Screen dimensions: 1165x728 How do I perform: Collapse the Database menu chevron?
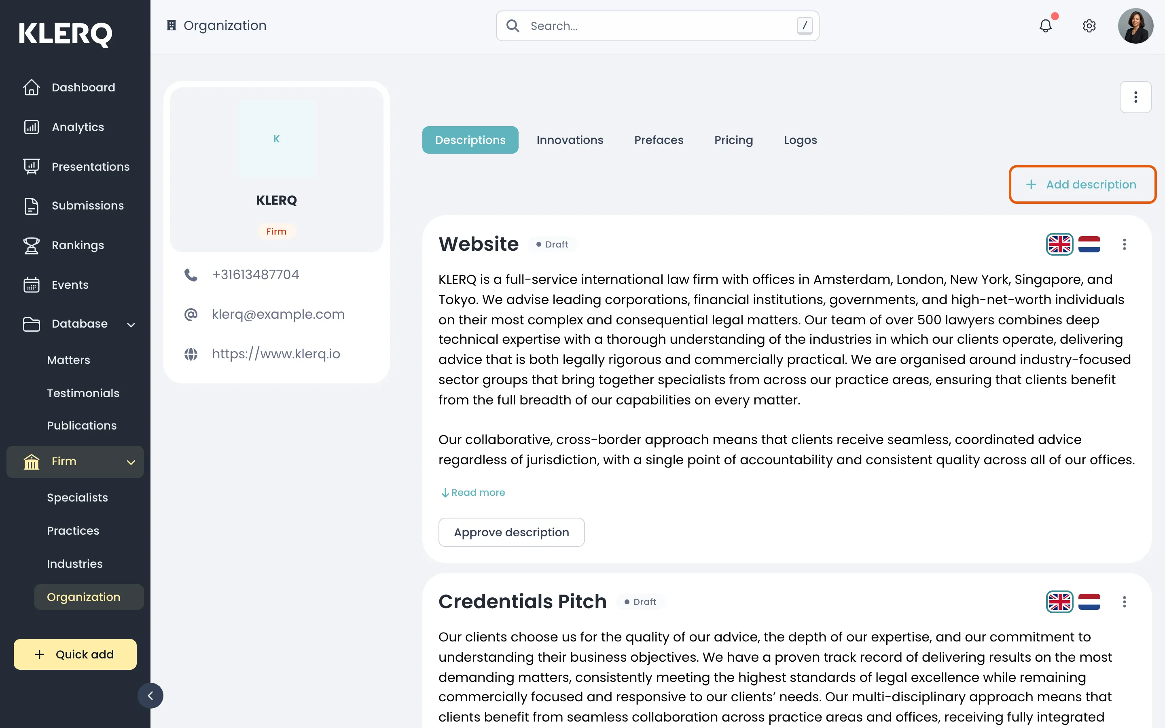point(131,324)
